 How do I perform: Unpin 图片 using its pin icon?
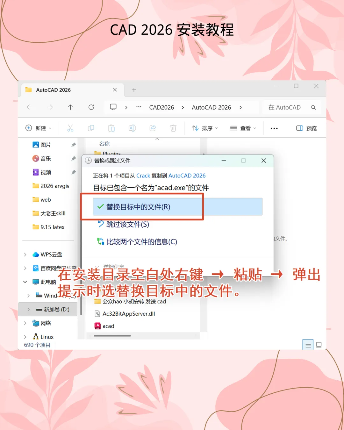coord(74,145)
